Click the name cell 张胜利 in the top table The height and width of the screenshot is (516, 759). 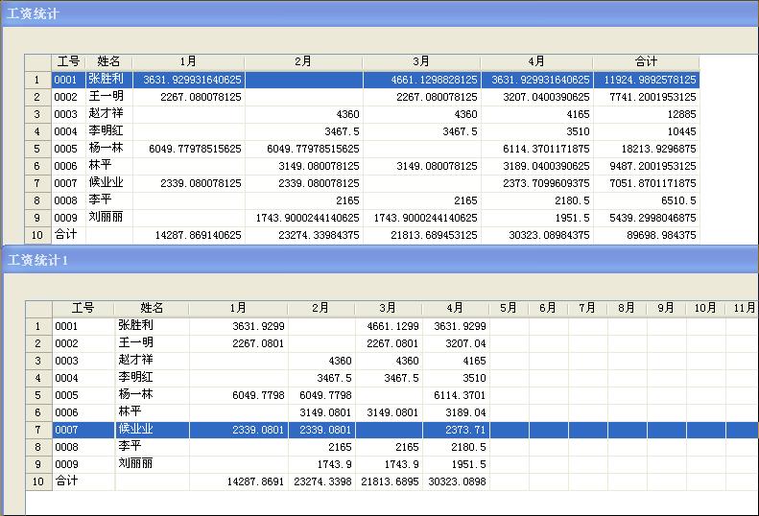109,80
